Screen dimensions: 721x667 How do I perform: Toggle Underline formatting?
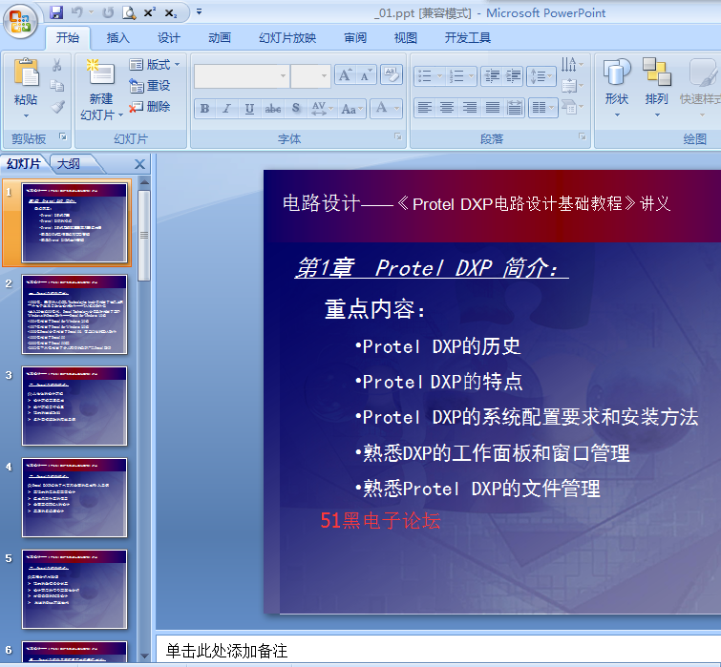pos(249,109)
